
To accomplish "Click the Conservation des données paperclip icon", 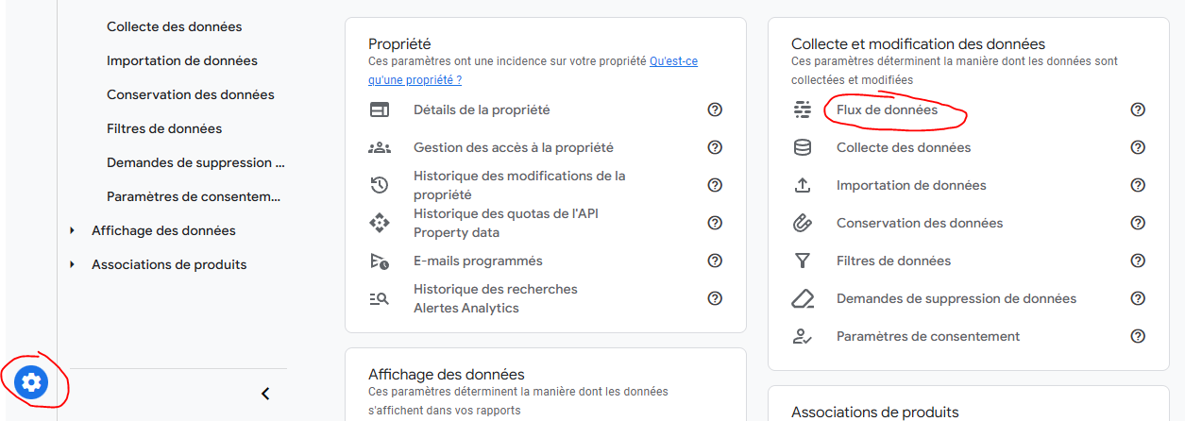I will (803, 223).
